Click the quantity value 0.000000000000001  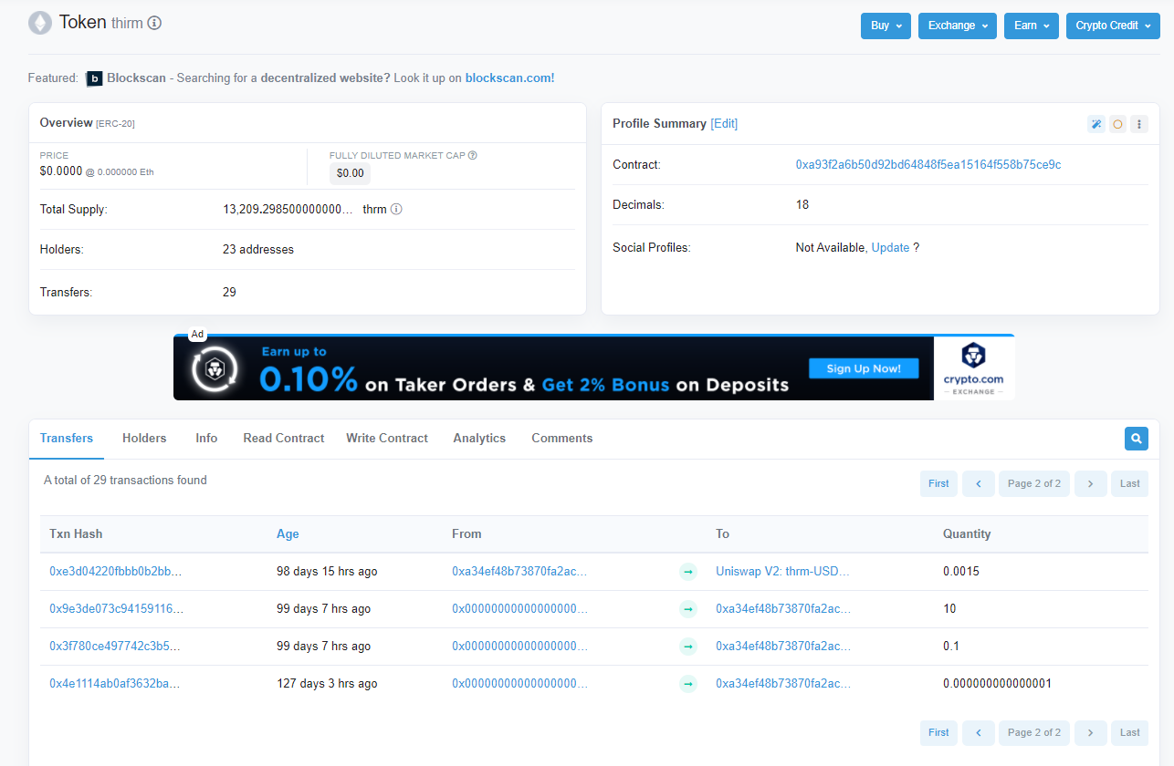pos(997,684)
